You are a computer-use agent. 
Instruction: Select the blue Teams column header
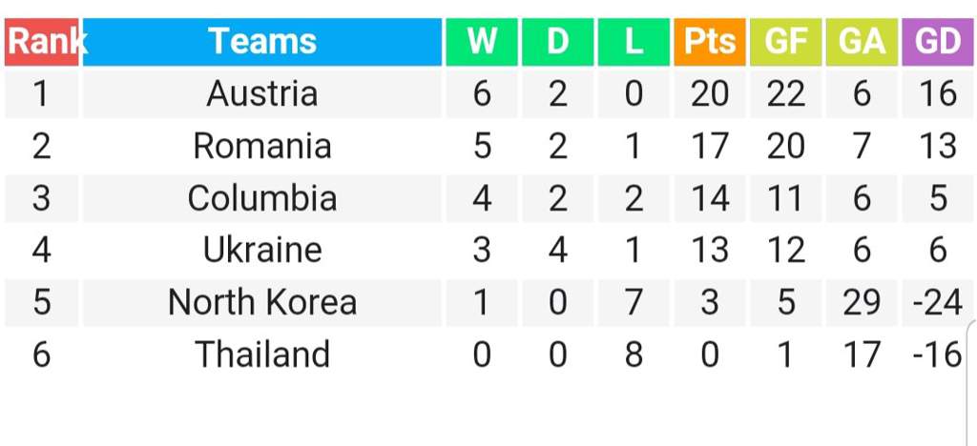pos(262,42)
